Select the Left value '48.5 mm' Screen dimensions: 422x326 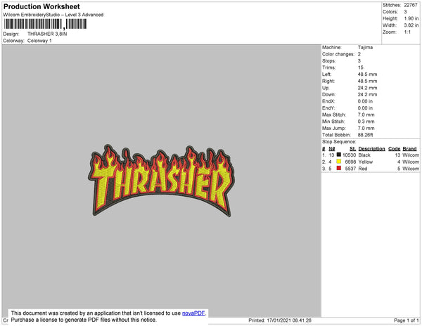click(367, 74)
